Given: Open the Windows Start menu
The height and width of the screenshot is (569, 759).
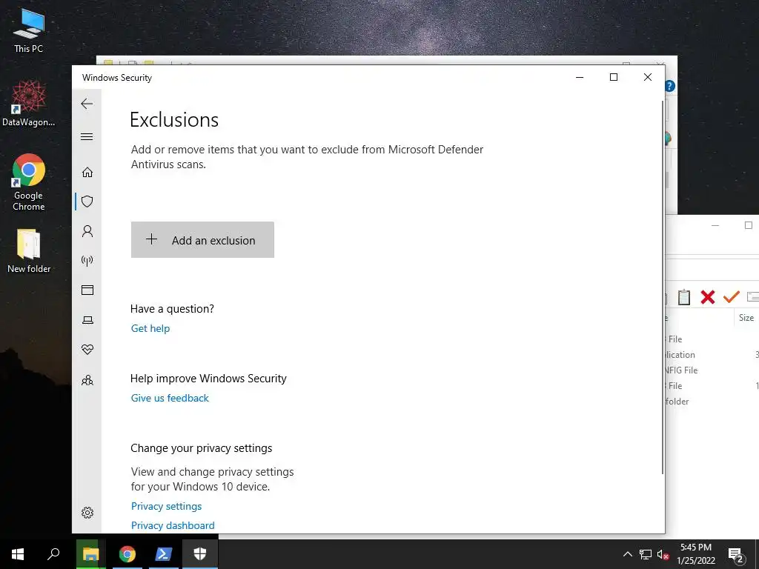Looking at the screenshot, I should 18,554.
